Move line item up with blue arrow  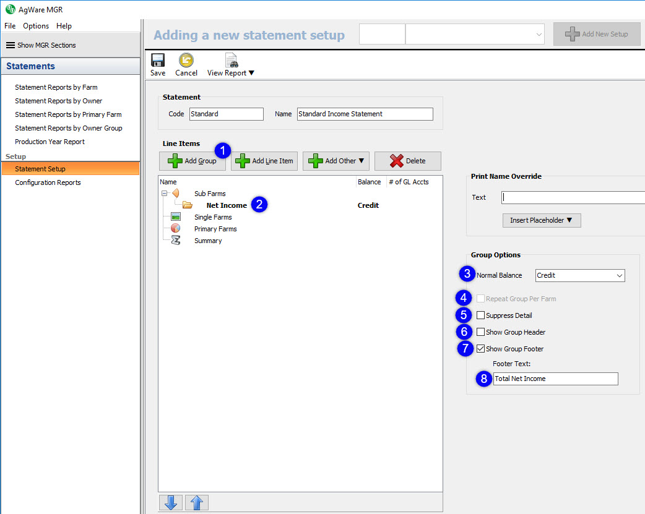point(196,503)
